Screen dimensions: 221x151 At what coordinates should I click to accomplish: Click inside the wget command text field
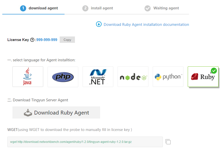(85, 142)
